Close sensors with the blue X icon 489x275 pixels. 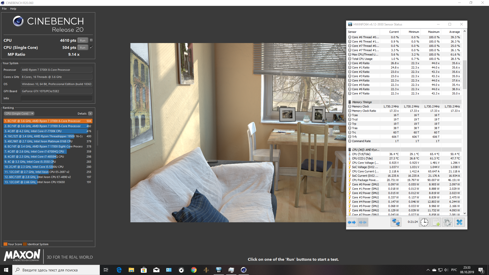[459, 222]
